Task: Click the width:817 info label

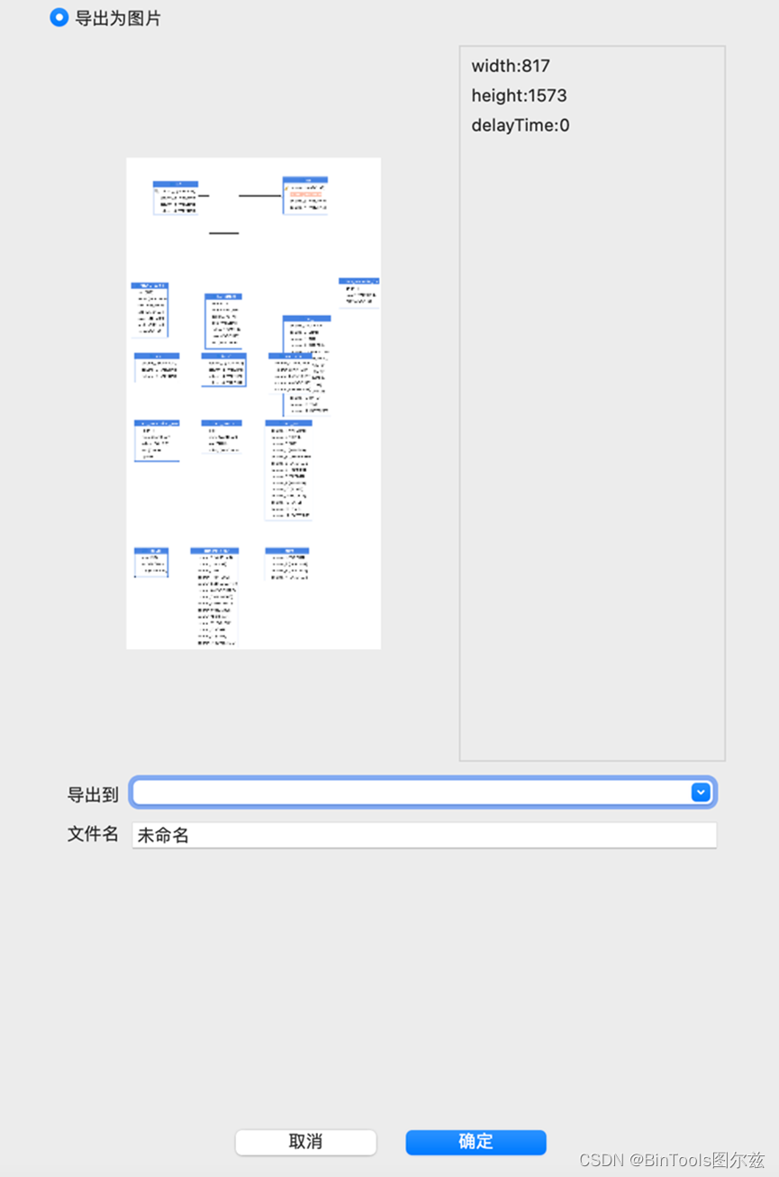Action: tap(511, 66)
